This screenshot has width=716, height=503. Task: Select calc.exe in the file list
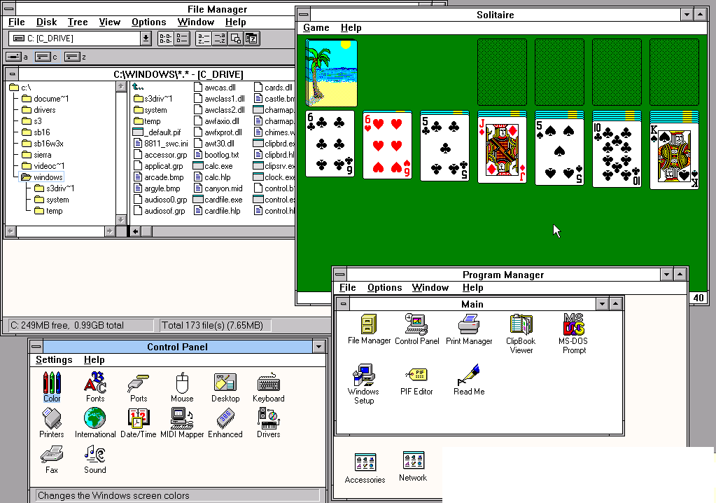213,166
